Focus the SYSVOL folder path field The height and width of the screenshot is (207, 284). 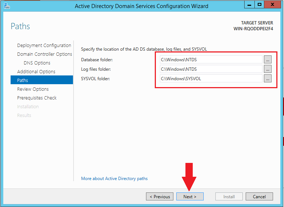[x=210, y=78]
